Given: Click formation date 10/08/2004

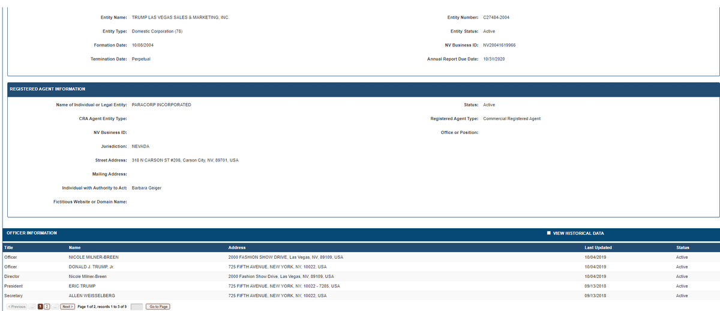Looking at the screenshot, I should (143, 45).
